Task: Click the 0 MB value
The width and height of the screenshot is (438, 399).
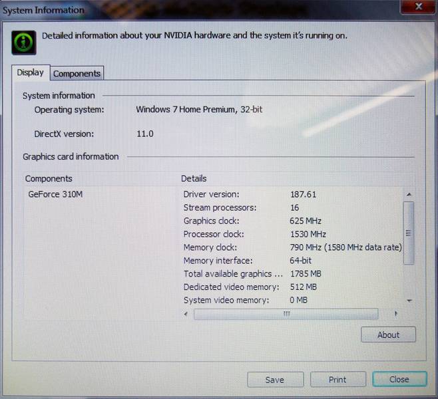Action: [299, 300]
